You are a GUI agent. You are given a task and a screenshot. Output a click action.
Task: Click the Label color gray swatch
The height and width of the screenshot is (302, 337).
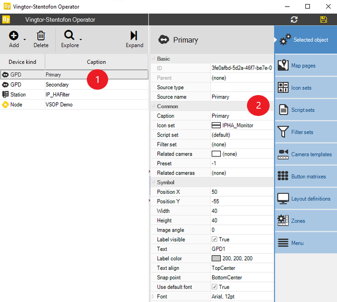click(x=216, y=258)
